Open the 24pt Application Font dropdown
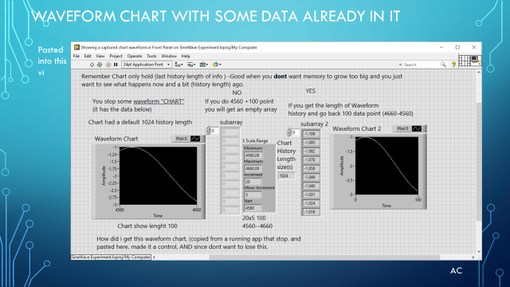The width and height of the screenshot is (510, 287). pos(147,65)
